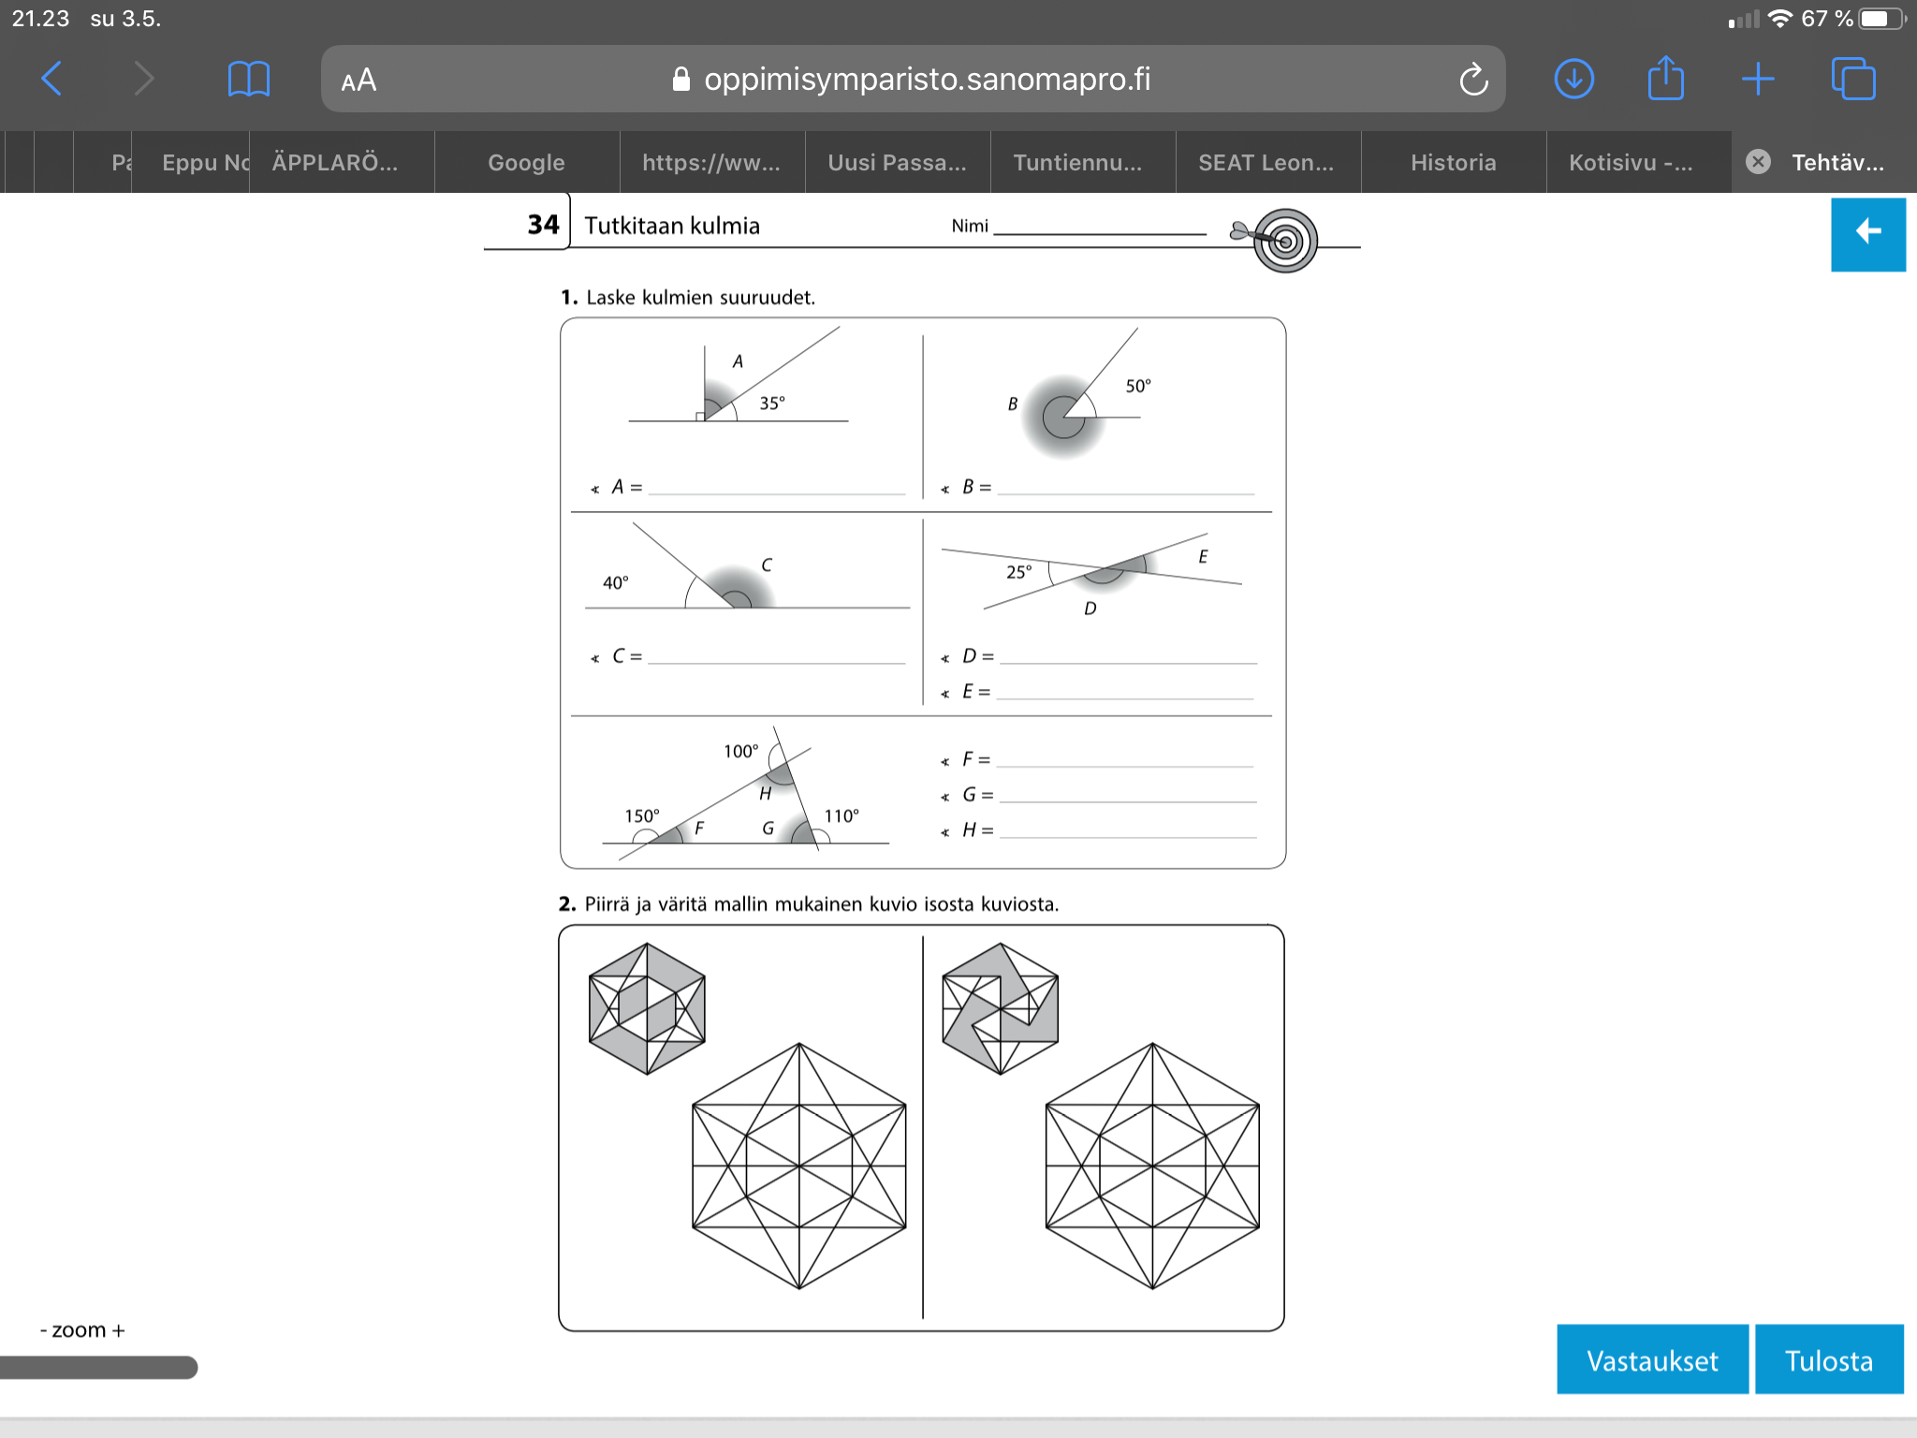Screen dimensions: 1917x1438
Task: Switch to the Historia tab
Action: pos(1453,163)
